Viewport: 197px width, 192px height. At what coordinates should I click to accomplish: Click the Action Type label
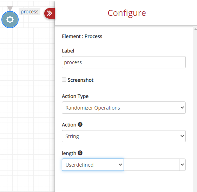(75, 96)
